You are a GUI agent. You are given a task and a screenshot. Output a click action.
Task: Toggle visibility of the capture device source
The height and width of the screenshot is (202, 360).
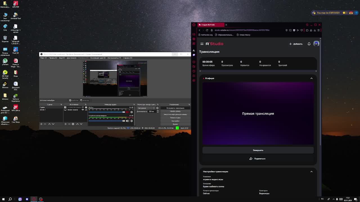click(x=83, y=107)
